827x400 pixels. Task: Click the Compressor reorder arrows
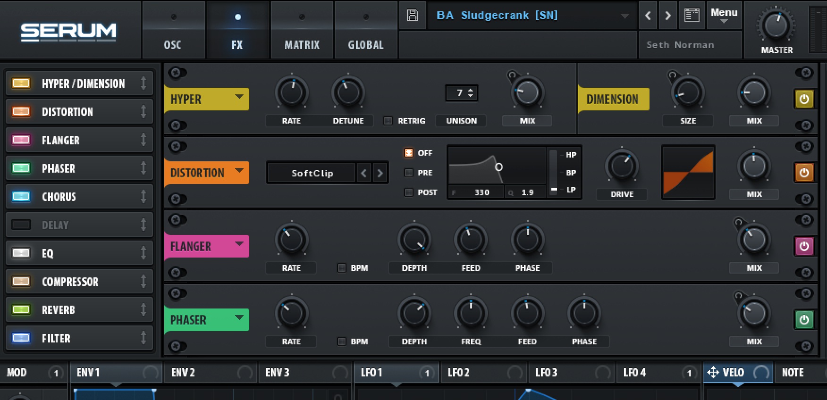pos(143,282)
